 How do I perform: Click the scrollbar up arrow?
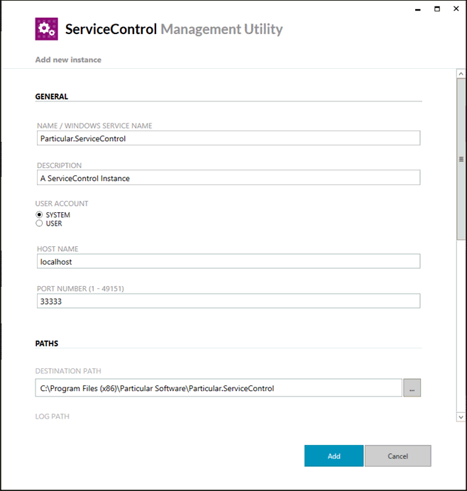click(x=461, y=74)
